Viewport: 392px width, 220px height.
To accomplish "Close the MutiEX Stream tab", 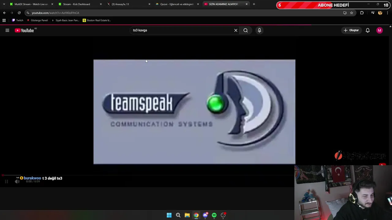I will tap(52, 4).
